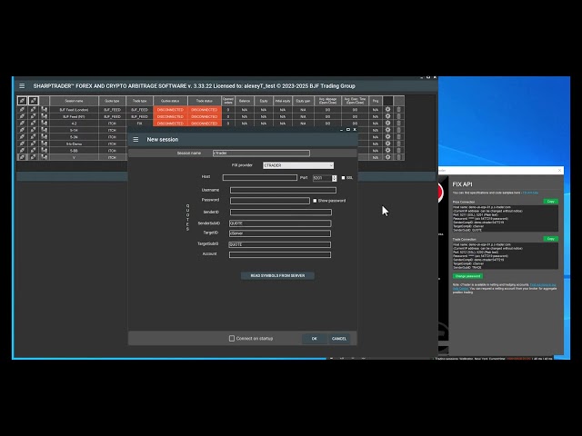The height and width of the screenshot is (436, 582).
Task: Open gear settings for BJF Feed (London)
Action: [x=388, y=110]
